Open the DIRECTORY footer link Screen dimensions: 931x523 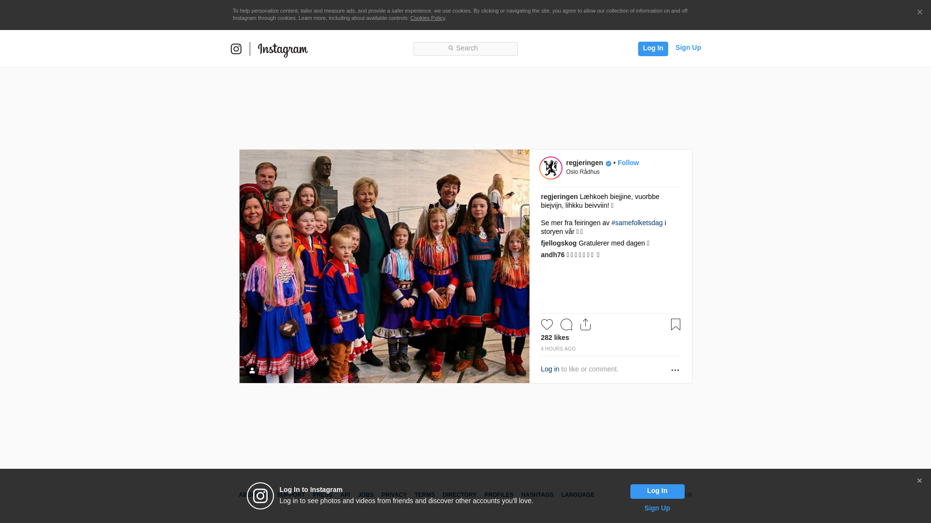[460, 495]
